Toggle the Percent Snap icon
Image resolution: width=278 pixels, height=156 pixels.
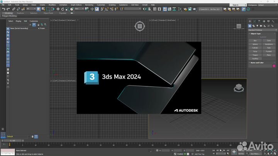point(112,9)
